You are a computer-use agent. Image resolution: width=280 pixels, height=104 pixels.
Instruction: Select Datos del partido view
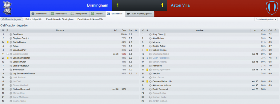click(34, 19)
